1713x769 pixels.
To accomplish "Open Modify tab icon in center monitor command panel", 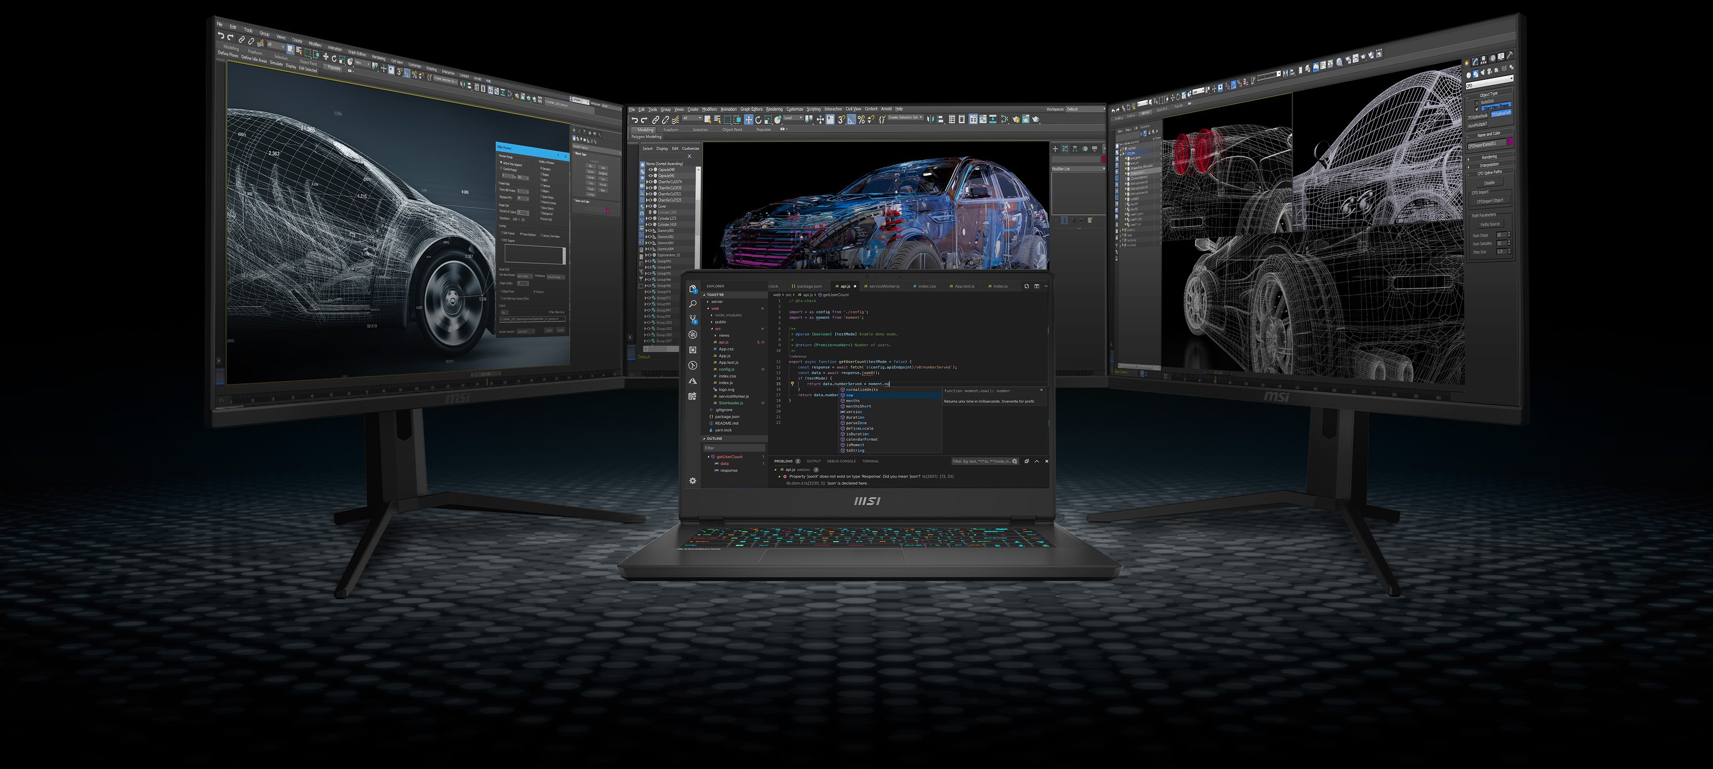I will point(1065,149).
